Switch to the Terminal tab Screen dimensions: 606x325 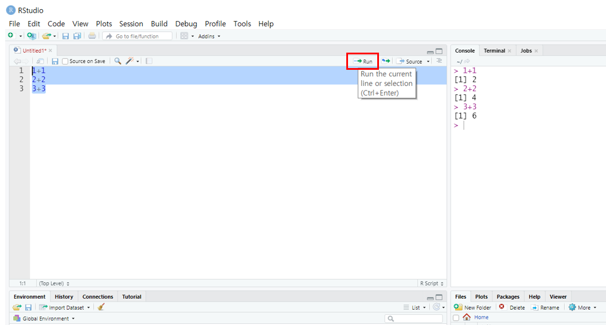pos(494,50)
